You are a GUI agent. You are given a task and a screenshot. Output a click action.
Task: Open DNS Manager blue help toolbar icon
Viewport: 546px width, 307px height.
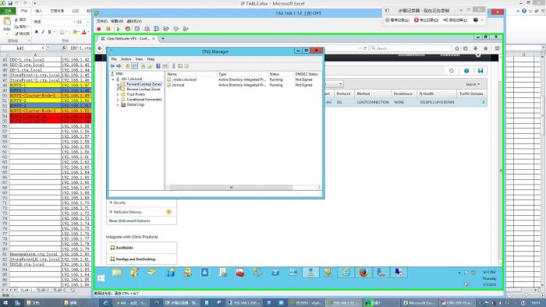(158, 66)
